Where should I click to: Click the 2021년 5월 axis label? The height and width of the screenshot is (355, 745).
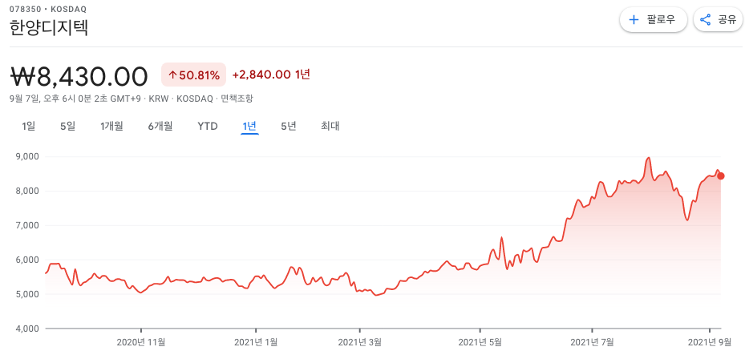click(480, 341)
